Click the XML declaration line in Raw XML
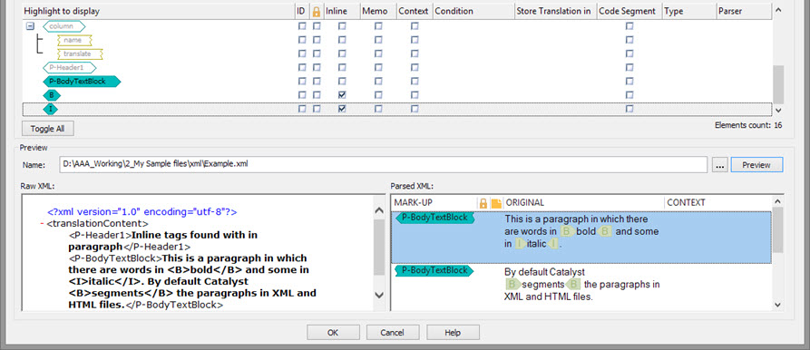This screenshot has width=810, height=350. pos(142,211)
